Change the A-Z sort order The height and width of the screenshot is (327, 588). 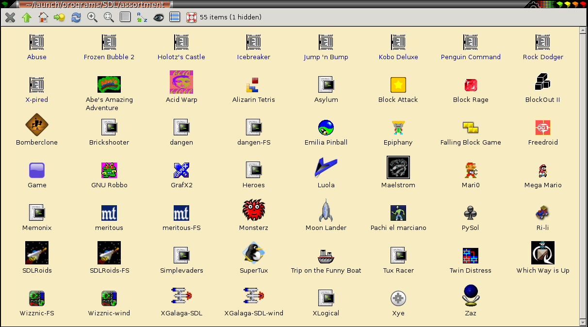pos(142,17)
